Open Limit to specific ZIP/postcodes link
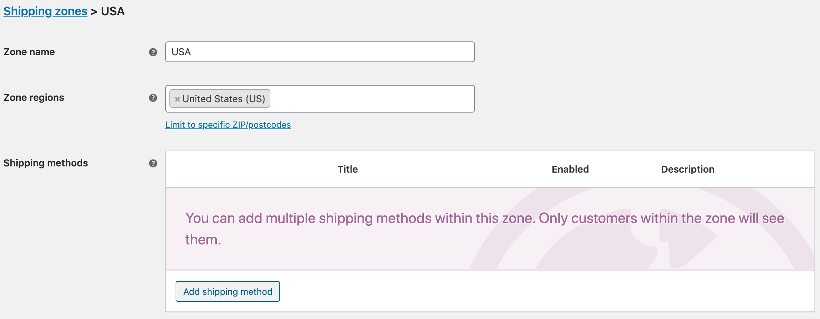Image resolution: width=820 pixels, height=319 pixels. (228, 125)
